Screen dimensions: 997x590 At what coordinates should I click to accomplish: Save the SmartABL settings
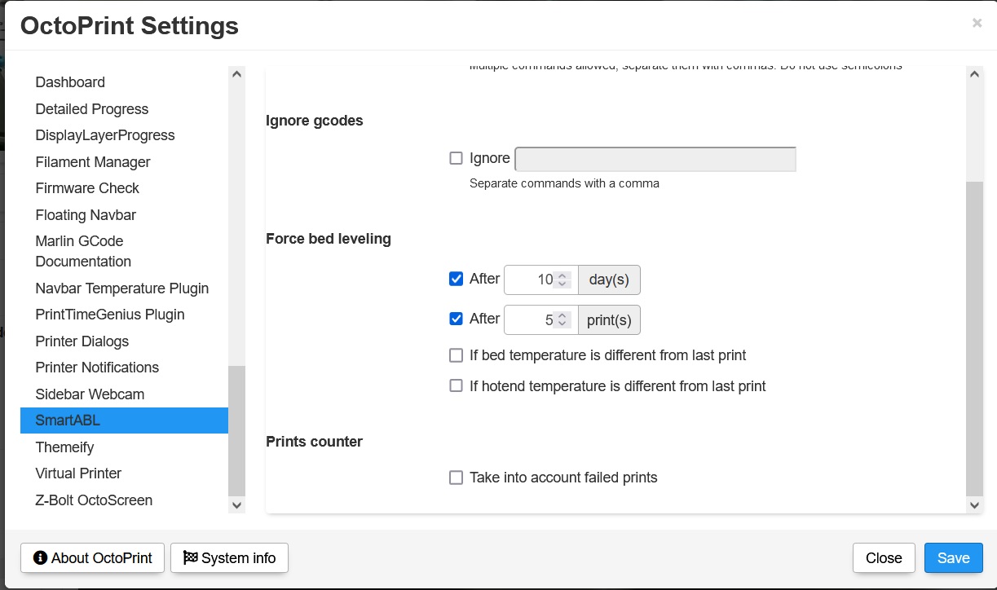coord(953,557)
